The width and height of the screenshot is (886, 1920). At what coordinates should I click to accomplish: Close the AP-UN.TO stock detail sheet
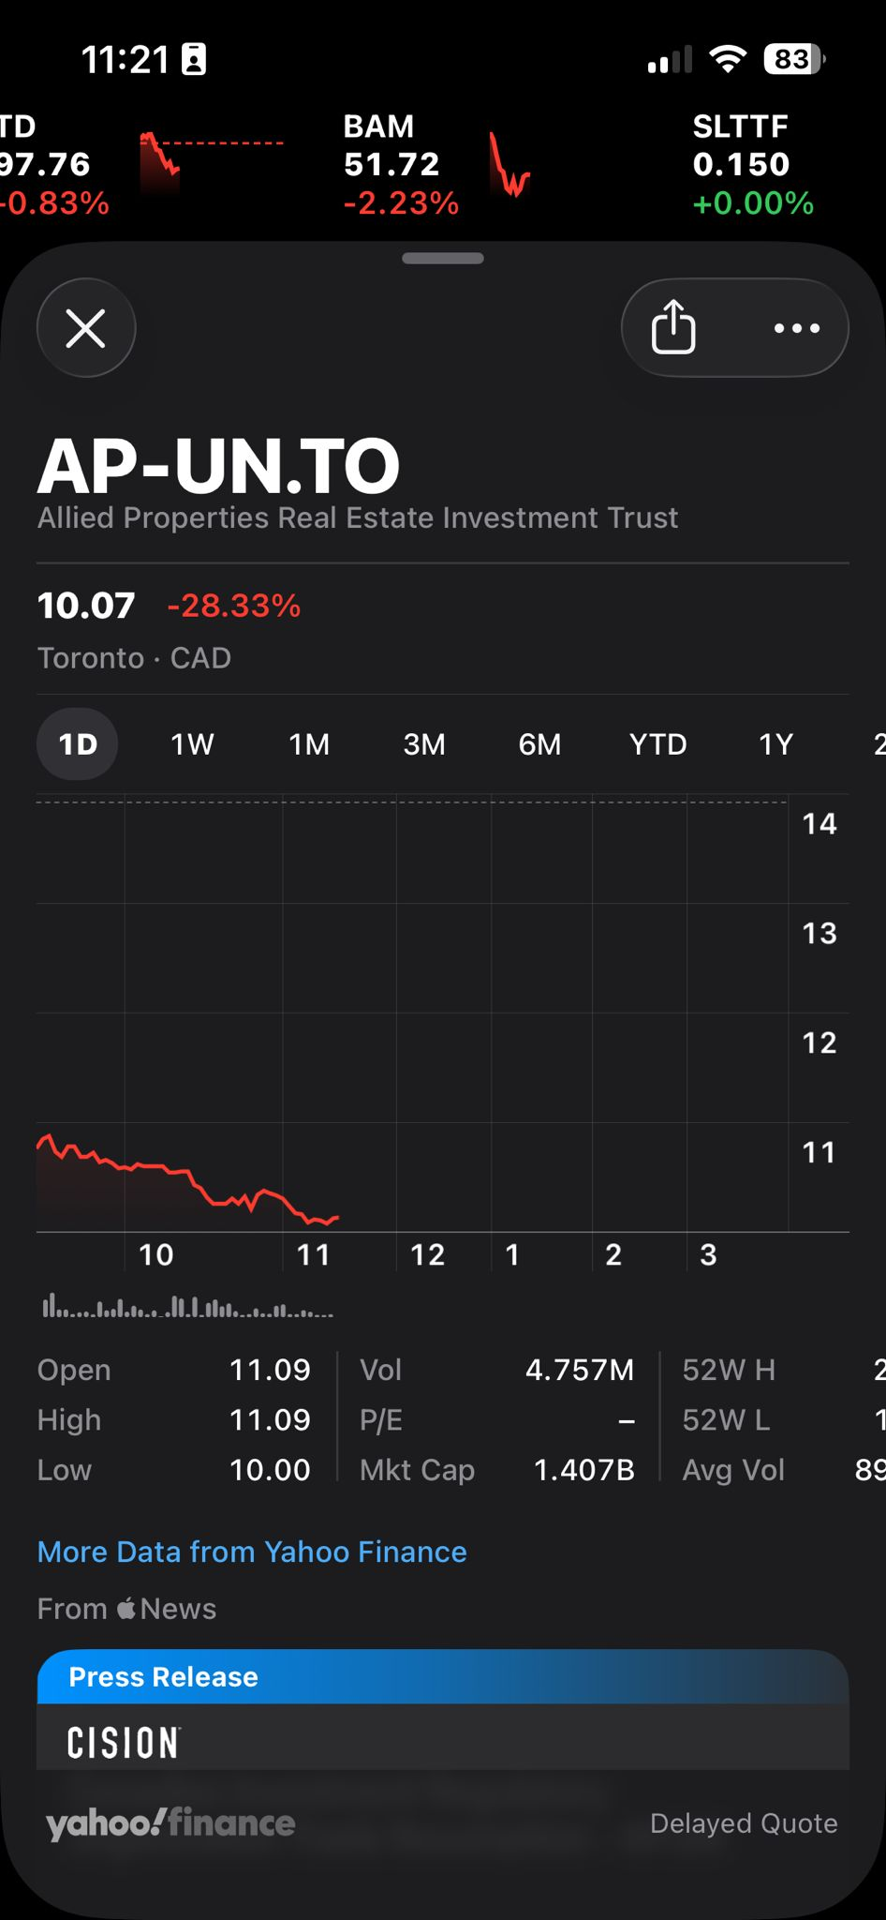(86, 328)
